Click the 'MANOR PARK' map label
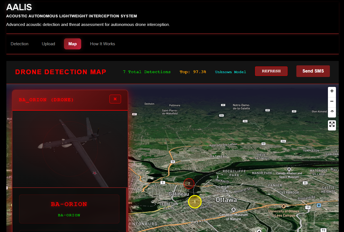The width and height of the screenshot is (344, 232). click(262, 173)
